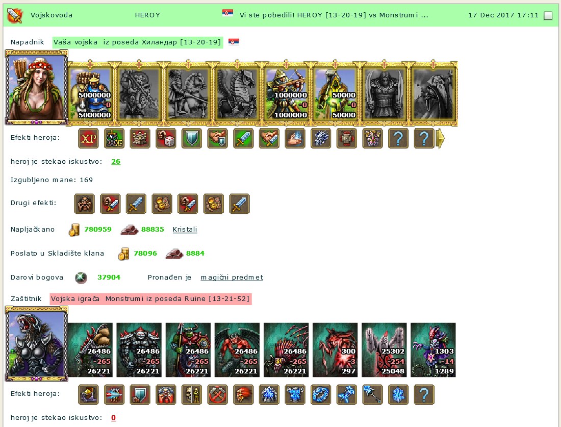Click the XP hero effect icon
This screenshot has height=427, width=561.
tap(88, 138)
